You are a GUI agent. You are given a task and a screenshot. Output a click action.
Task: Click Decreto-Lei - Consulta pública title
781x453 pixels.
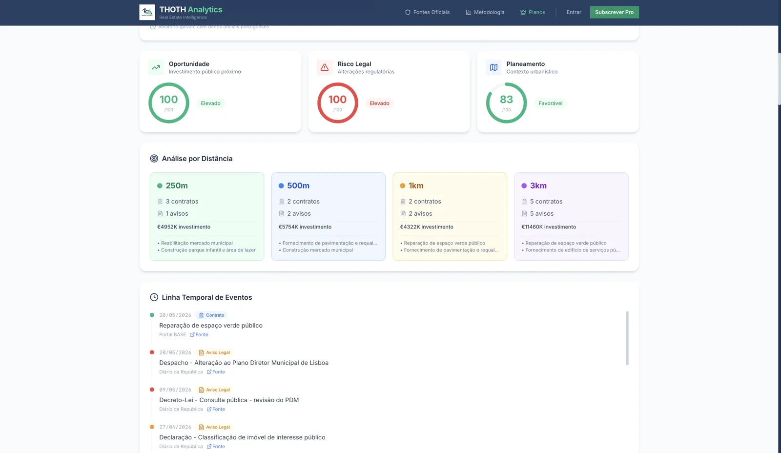[x=229, y=400]
